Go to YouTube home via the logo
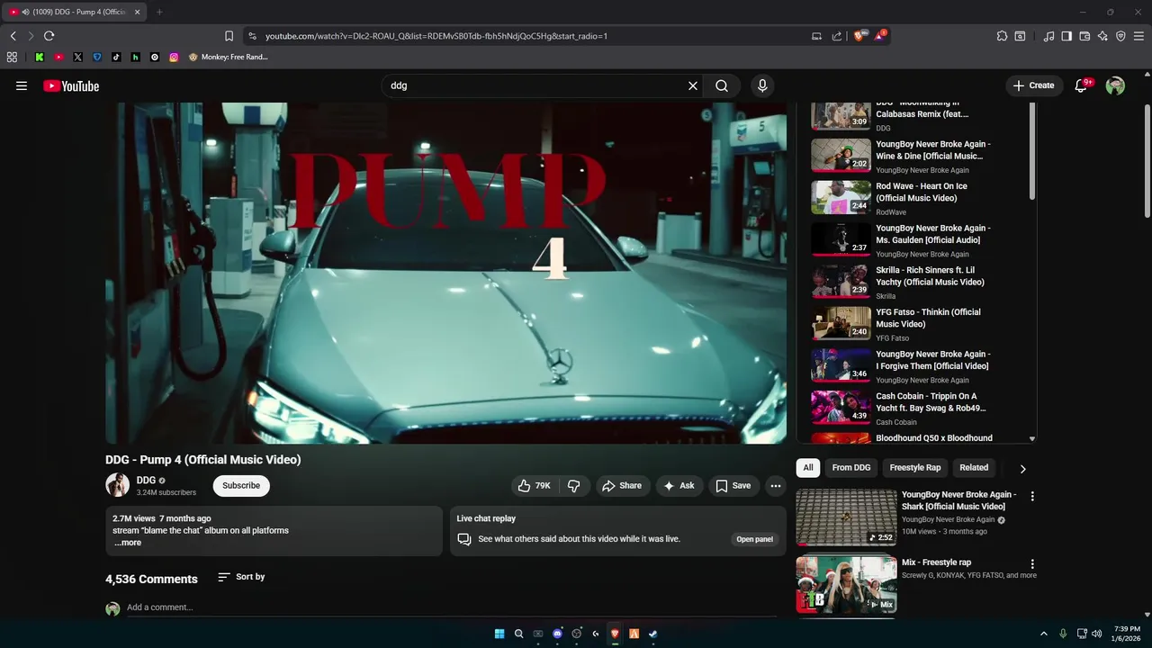This screenshot has width=1152, height=648. coord(71,85)
